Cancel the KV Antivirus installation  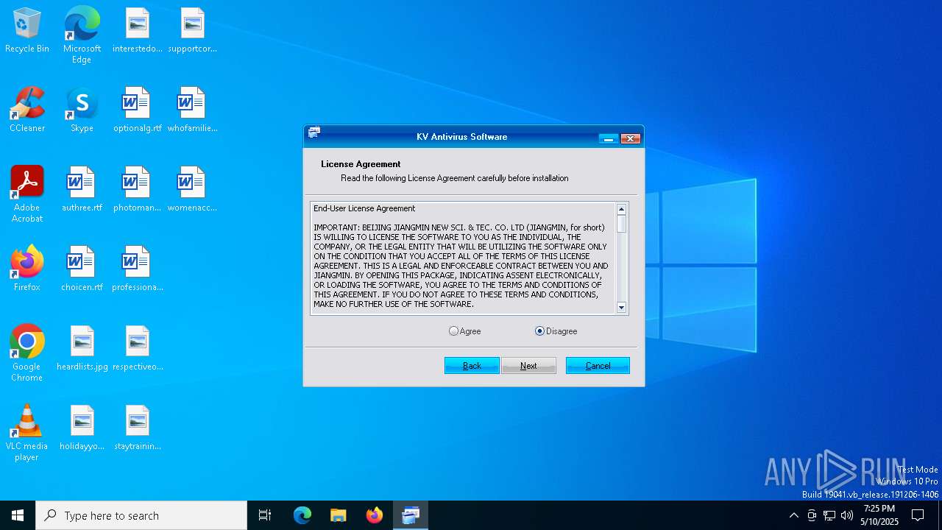coord(598,366)
